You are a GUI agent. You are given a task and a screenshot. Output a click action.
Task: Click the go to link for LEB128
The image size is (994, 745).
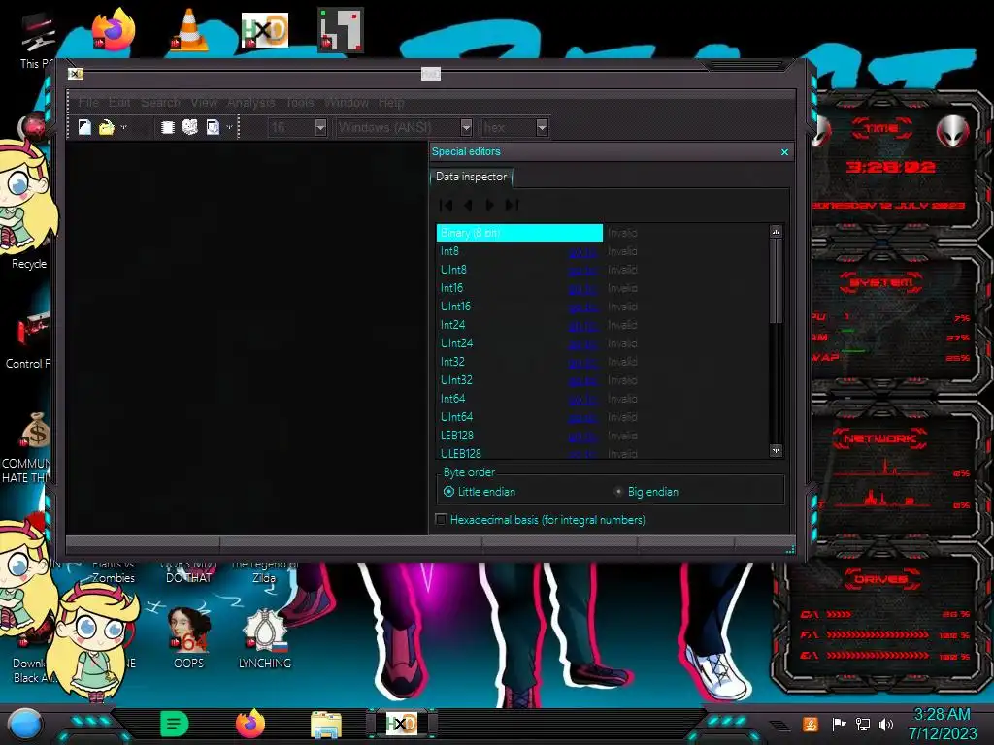(x=582, y=436)
